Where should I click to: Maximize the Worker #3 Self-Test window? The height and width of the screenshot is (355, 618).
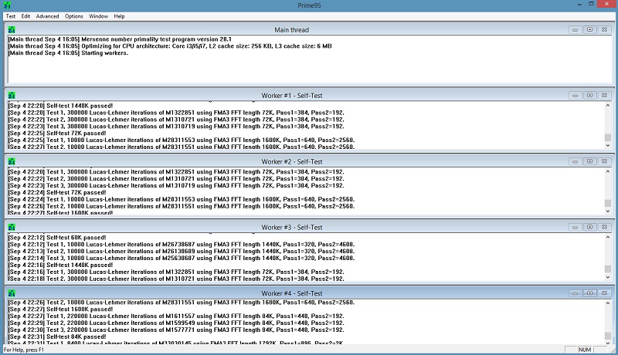589,227
